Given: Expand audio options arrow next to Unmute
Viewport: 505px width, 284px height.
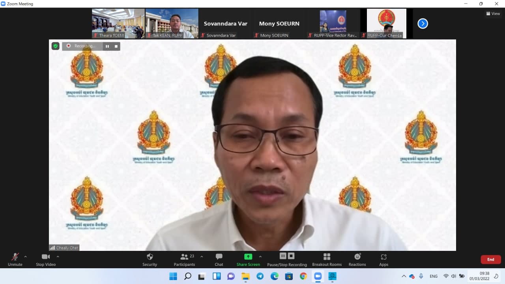Looking at the screenshot, I should pyautogui.click(x=26, y=257).
